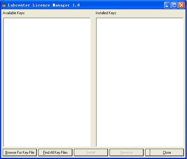187x159 pixels.
Task: Select the Available Keys list box
Action: click(x=47, y=82)
